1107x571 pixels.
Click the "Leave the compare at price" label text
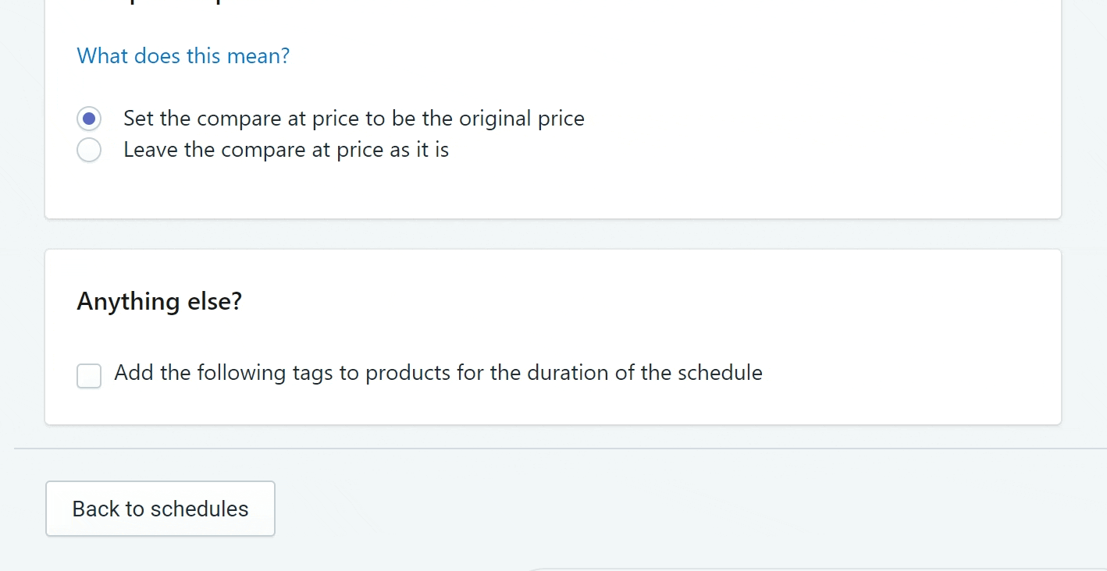click(286, 150)
